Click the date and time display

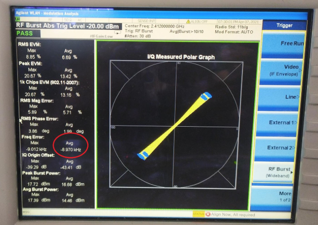(239, 21)
